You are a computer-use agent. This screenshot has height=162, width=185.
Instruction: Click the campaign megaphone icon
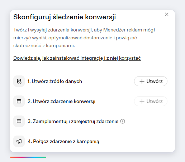point(19,141)
